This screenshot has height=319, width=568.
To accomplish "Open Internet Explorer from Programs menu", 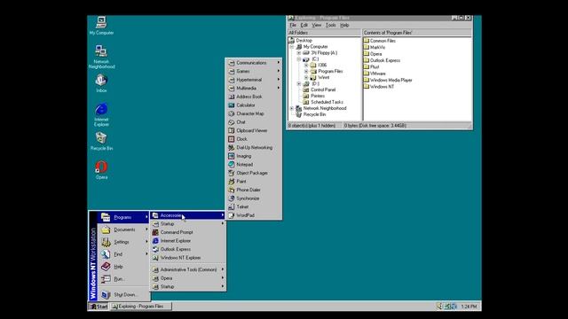I will tap(187, 240).
